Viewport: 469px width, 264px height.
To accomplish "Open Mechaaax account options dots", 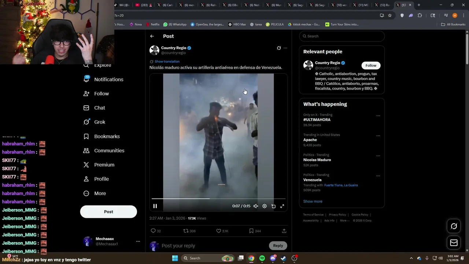I will point(138,241).
